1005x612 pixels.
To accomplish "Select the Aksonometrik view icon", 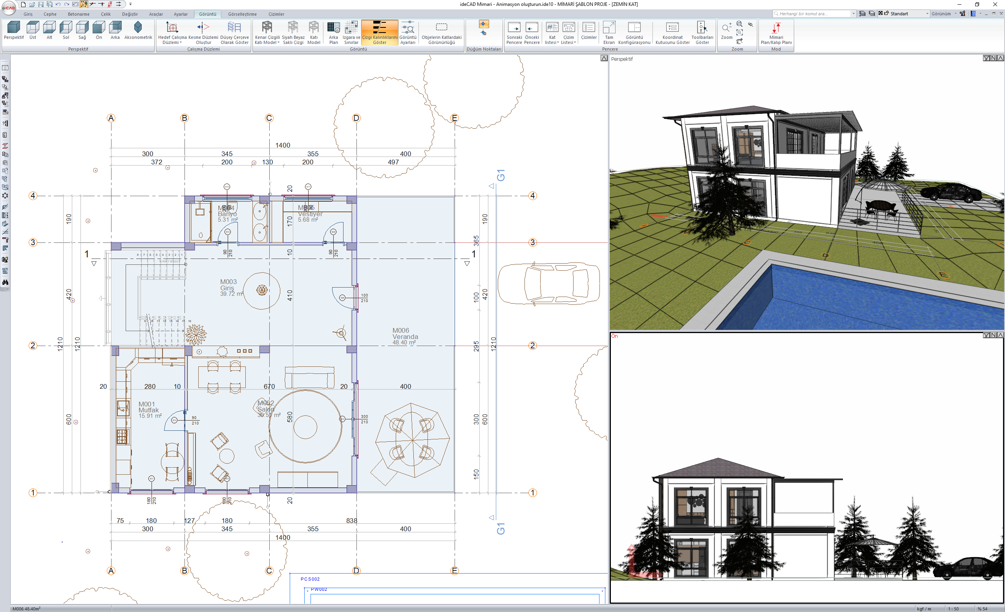I will point(138,28).
